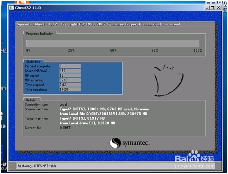Screen dimensions: 228x174
Task: Select the MB copied value 15
Action: 70,76
